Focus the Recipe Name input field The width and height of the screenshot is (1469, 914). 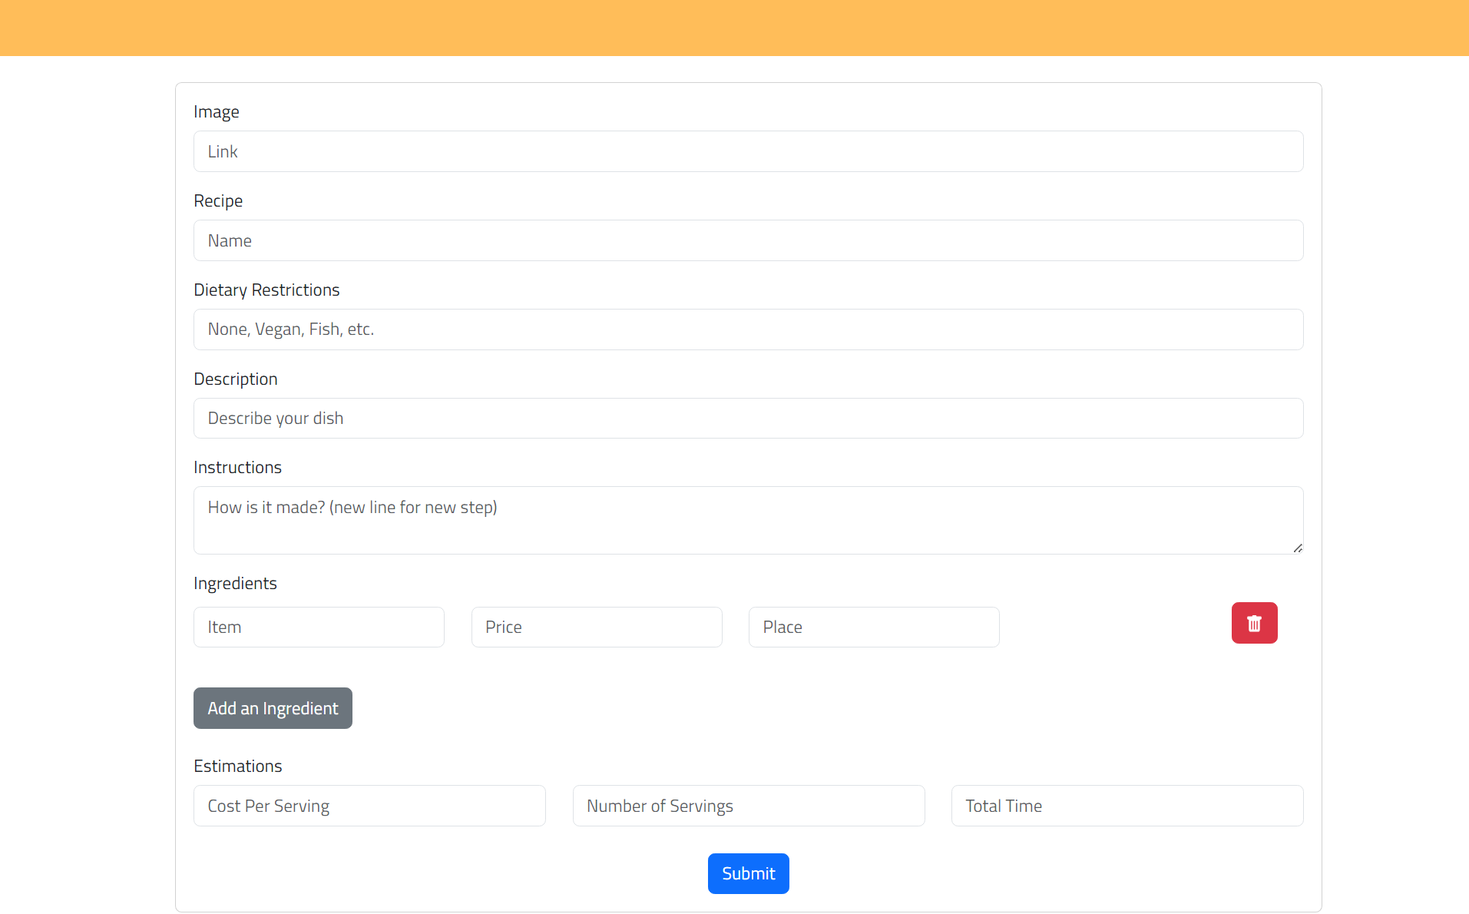[x=748, y=240]
